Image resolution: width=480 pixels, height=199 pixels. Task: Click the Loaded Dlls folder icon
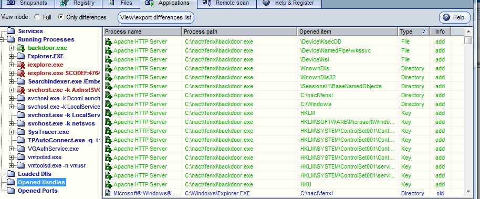11,174
